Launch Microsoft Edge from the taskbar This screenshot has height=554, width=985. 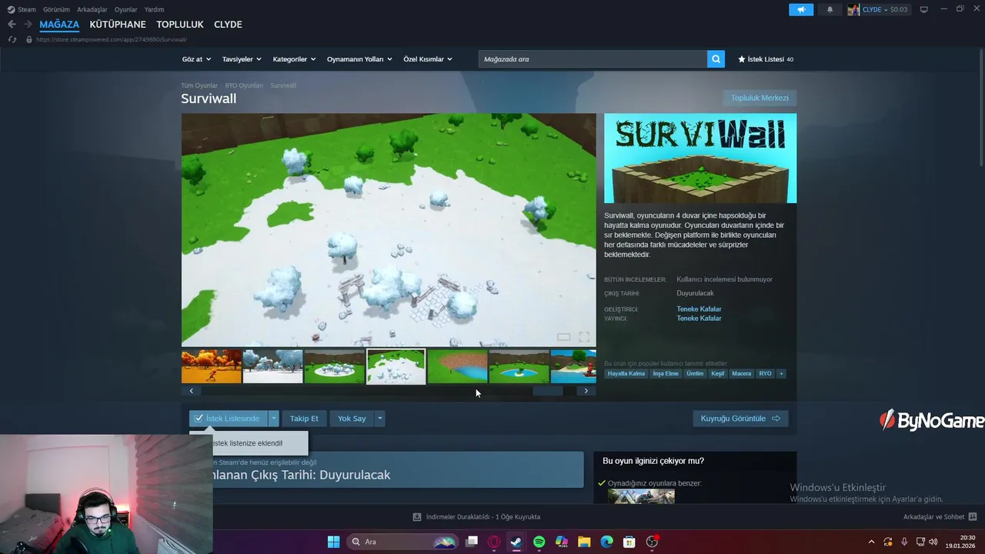606,542
